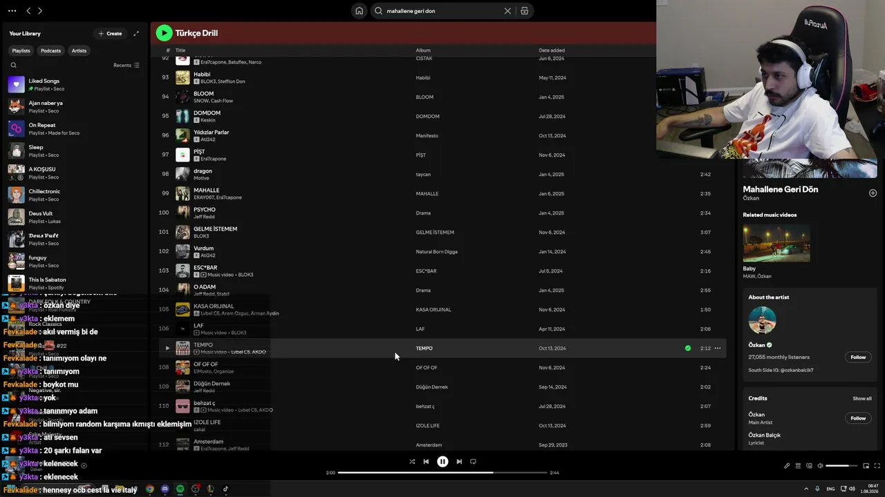Open Google Chrome from the taskbar
Screen dimensions: 885x497
150,489
